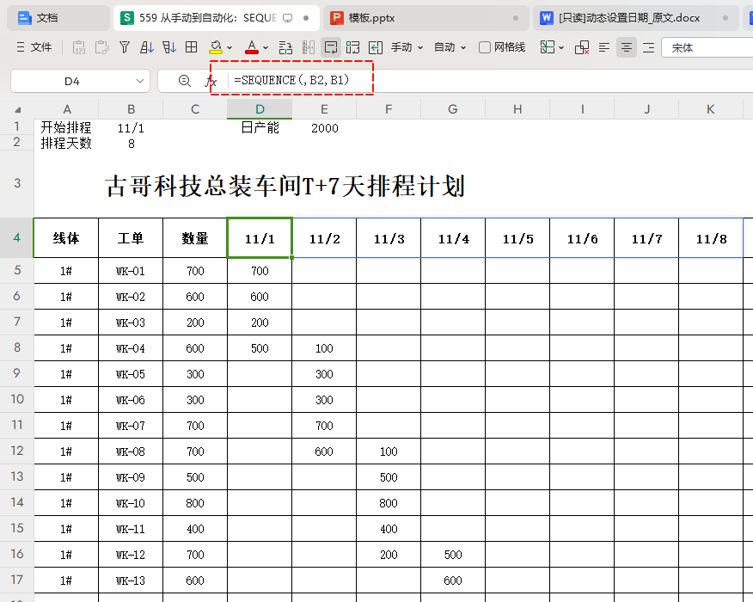The width and height of the screenshot is (753, 602).
Task: Select the 11/5 date header cell
Action: point(517,238)
